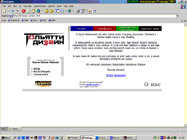Image resolution: width=187 pixels, height=140 pixels.
Task: Click the red Портфолио navigation button
Action: coord(105,29)
